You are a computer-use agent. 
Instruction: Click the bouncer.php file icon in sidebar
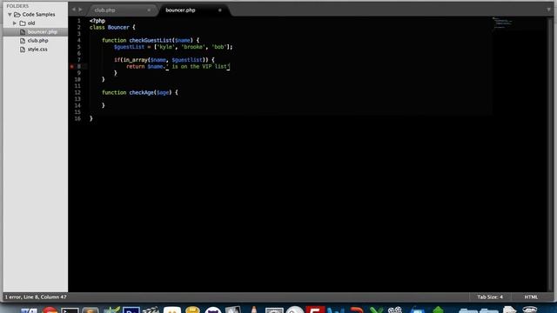(23, 32)
